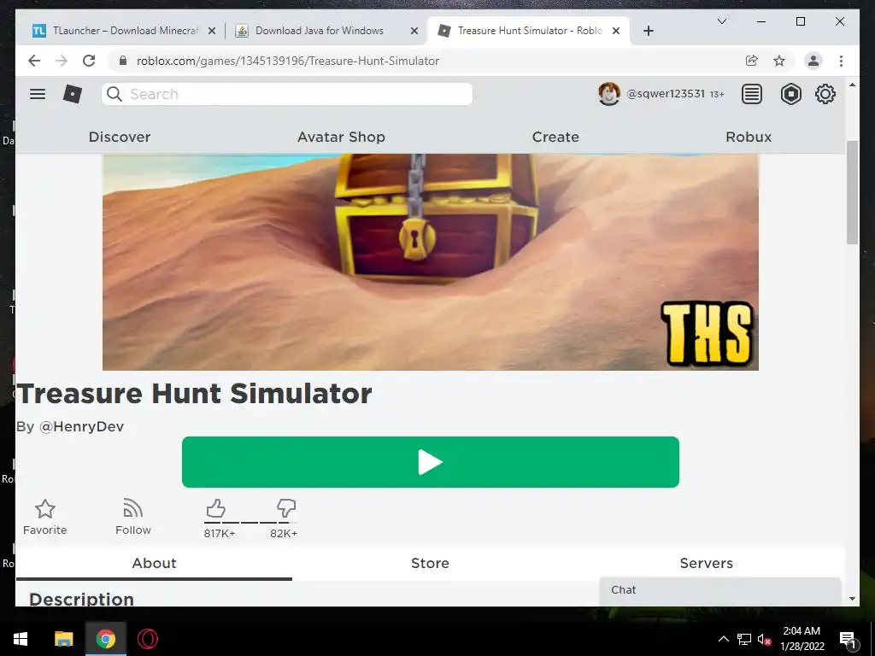Open the Windows notification center icon
875x656 pixels.
click(848, 640)
